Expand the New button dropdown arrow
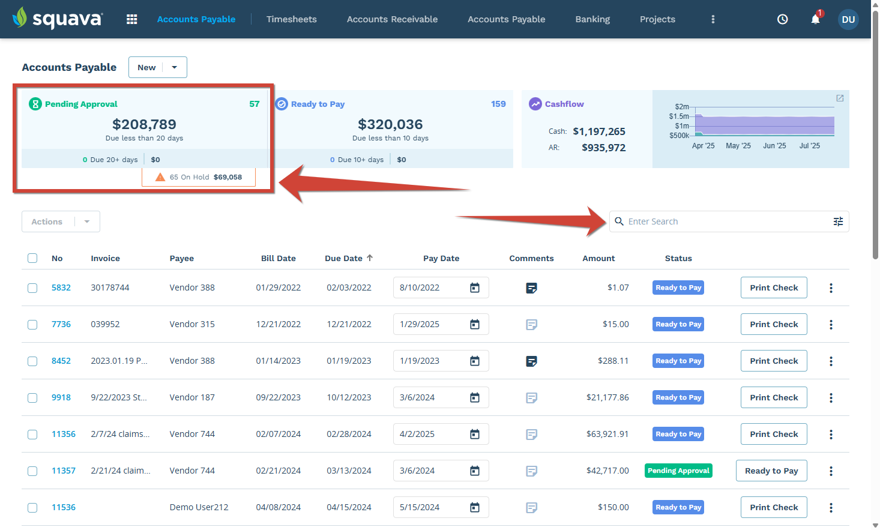Screen dimensions: 880x530 pyautogui.click(x=175, y=67)
